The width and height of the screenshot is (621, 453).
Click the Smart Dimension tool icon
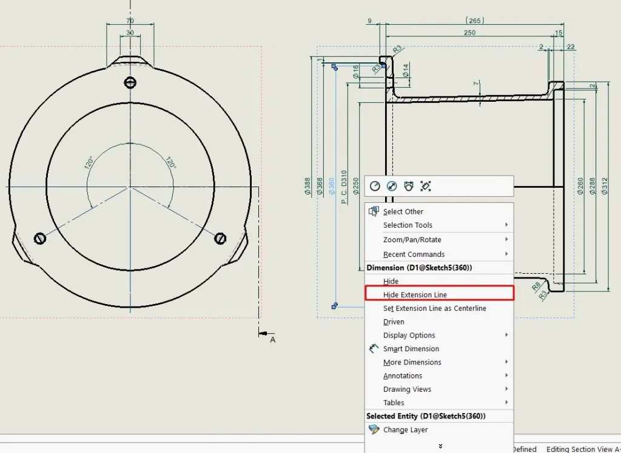point(374,349)
